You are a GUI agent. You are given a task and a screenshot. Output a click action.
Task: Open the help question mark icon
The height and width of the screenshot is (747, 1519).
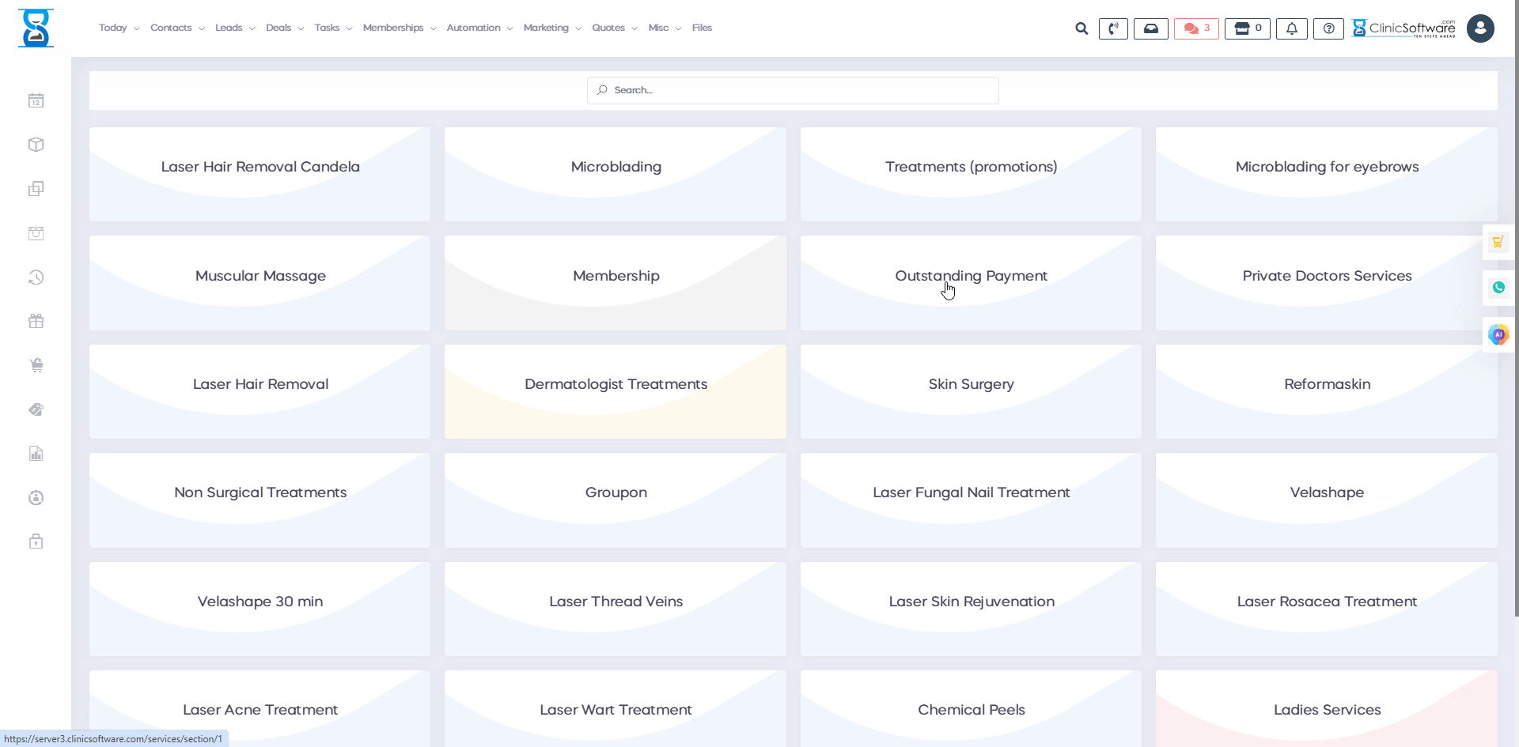[1328, 28]
